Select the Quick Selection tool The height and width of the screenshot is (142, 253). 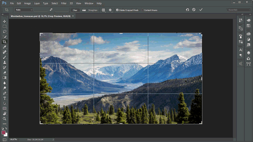click(4, 37)
